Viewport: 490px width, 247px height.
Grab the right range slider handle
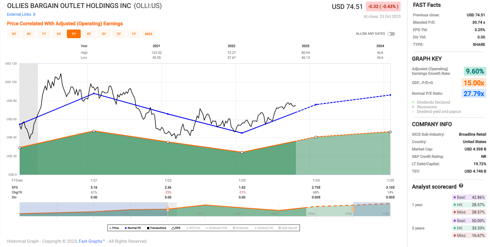(353, 209)
